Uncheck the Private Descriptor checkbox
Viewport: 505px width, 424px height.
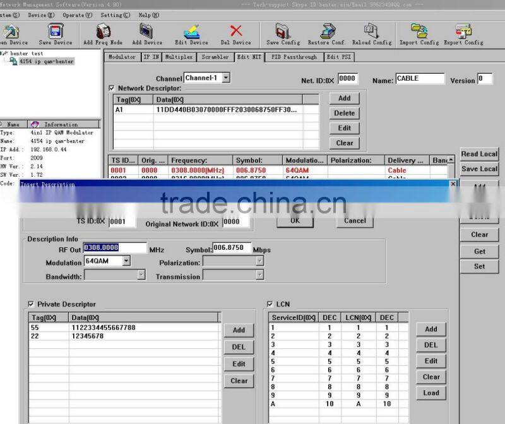point(32,304)
